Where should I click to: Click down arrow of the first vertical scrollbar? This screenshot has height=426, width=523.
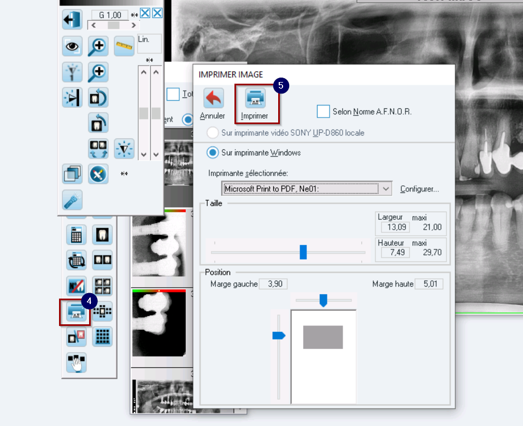click(x=144, y=155)
